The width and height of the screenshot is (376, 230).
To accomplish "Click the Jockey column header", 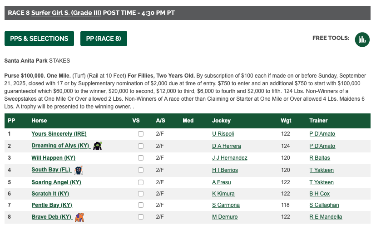I will [221, 121].
